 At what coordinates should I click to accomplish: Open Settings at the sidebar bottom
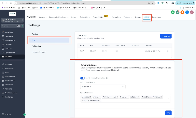pos(7,114)
